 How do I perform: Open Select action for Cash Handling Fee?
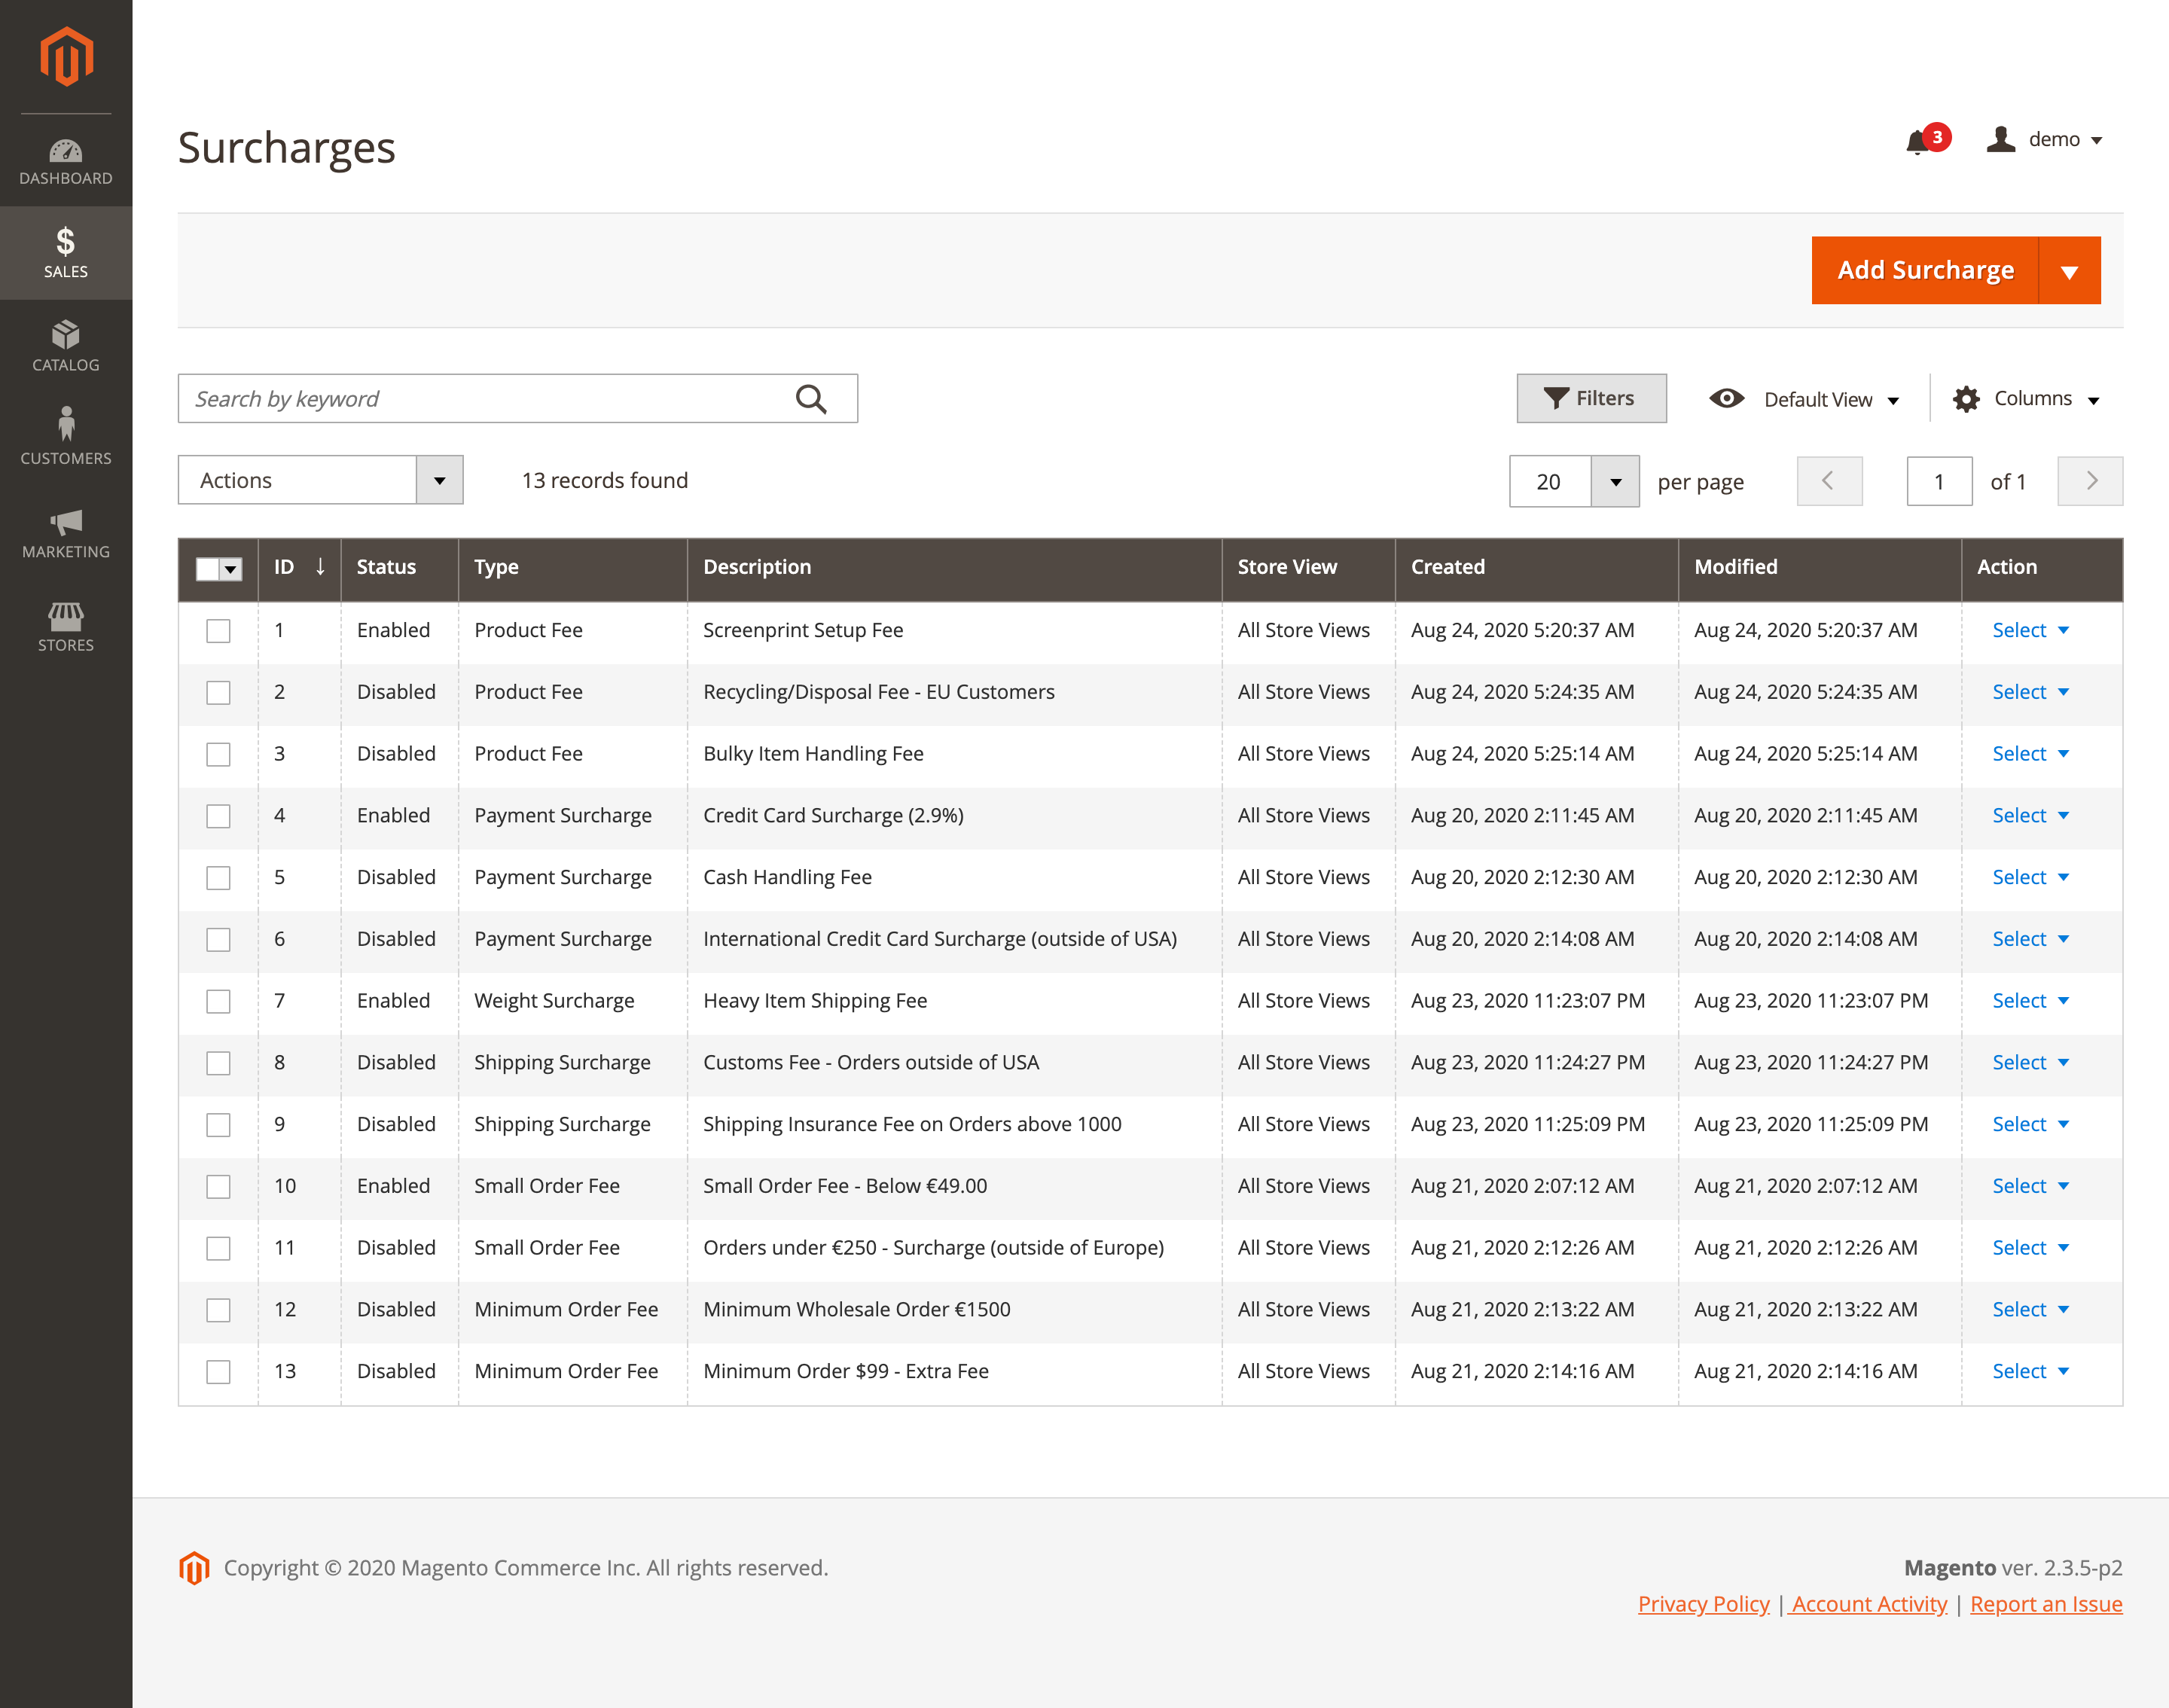point(2030,877)
